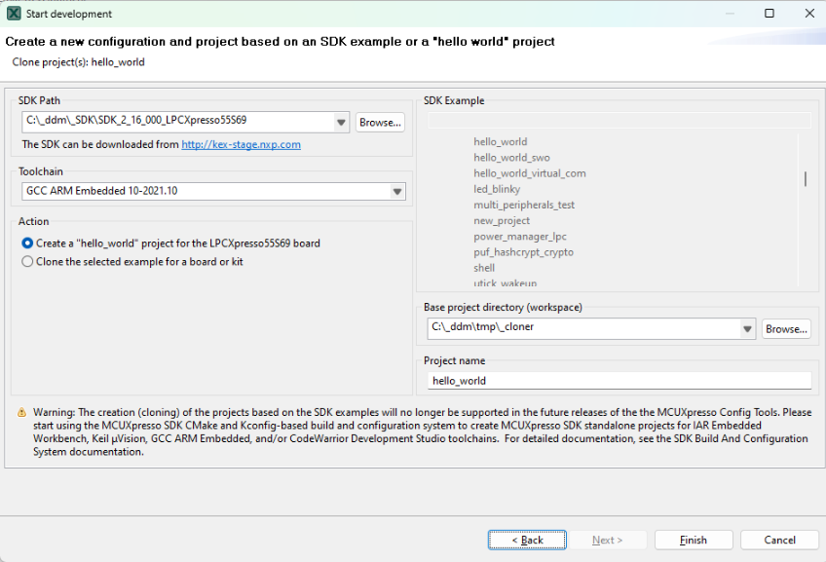Go Back to previous wizard page
Image resolution: width=826 pixels, height=562 pixels.
(527, 540)
